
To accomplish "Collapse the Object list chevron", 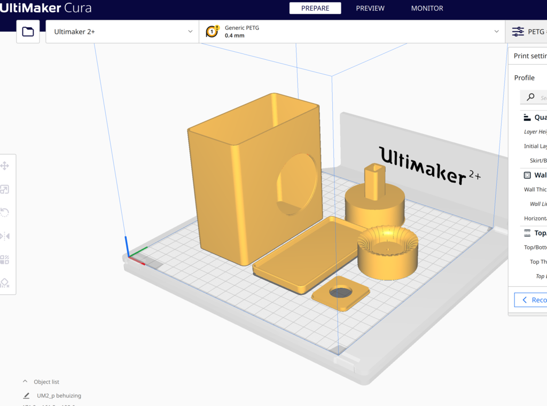I will click(x=25, y=381).
